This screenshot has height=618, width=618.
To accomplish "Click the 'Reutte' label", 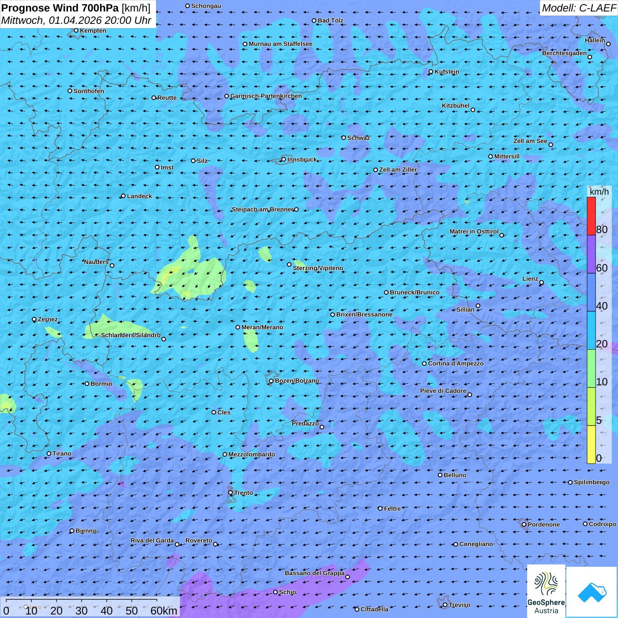I will point(167,98).
